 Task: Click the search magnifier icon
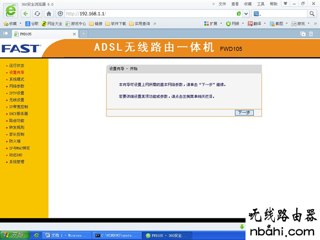312,14
